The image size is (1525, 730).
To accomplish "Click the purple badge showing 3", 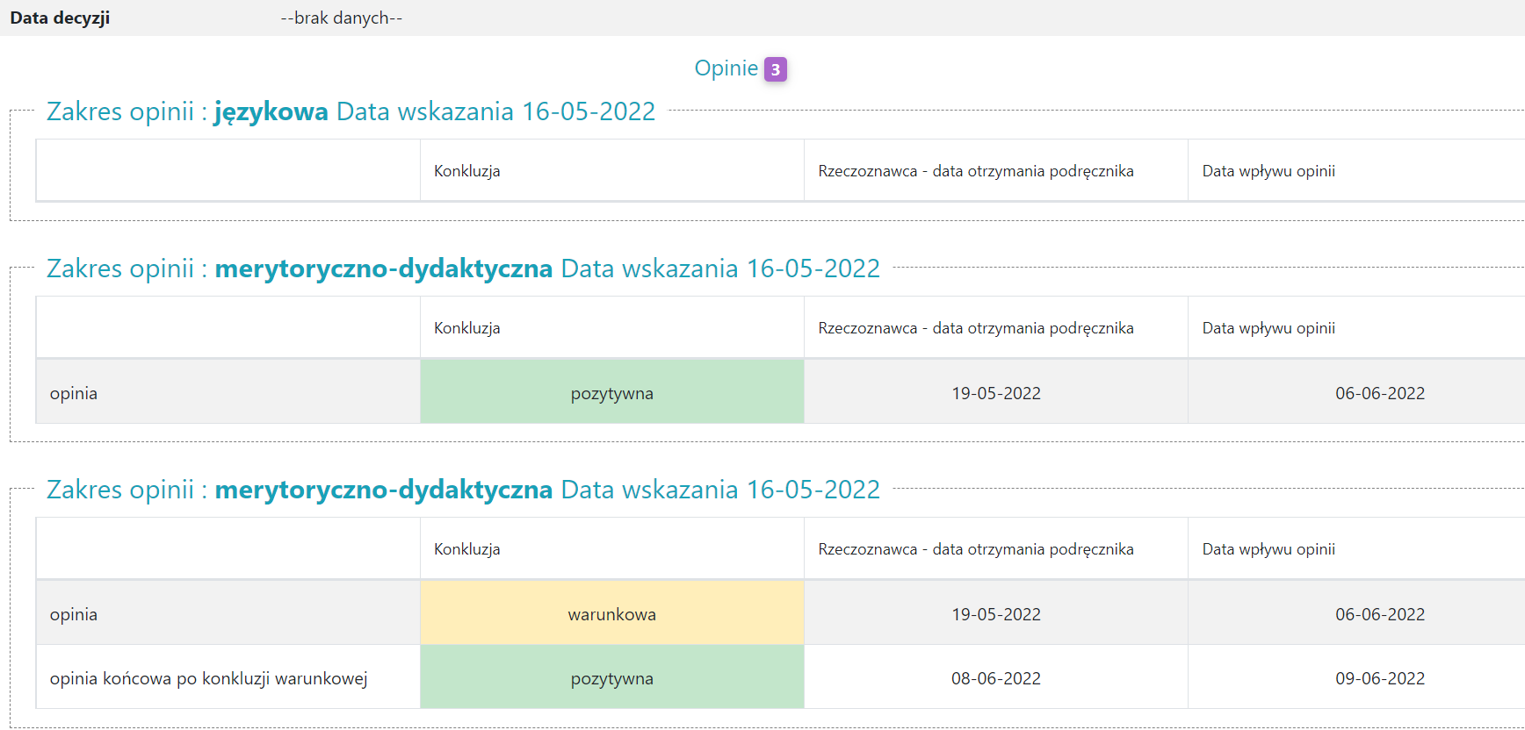I will pos(775,69).
